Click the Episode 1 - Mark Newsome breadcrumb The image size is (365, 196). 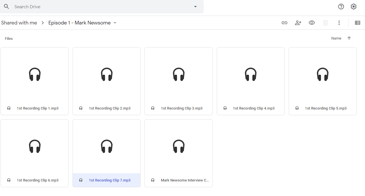(79, 23)
